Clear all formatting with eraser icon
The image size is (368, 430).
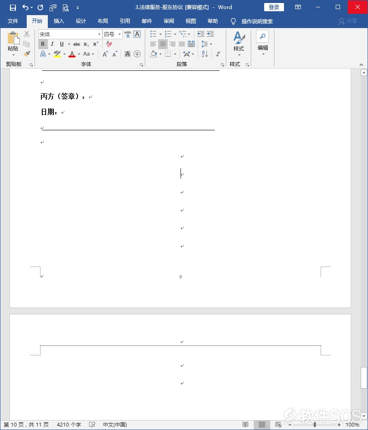pos(109,44)
